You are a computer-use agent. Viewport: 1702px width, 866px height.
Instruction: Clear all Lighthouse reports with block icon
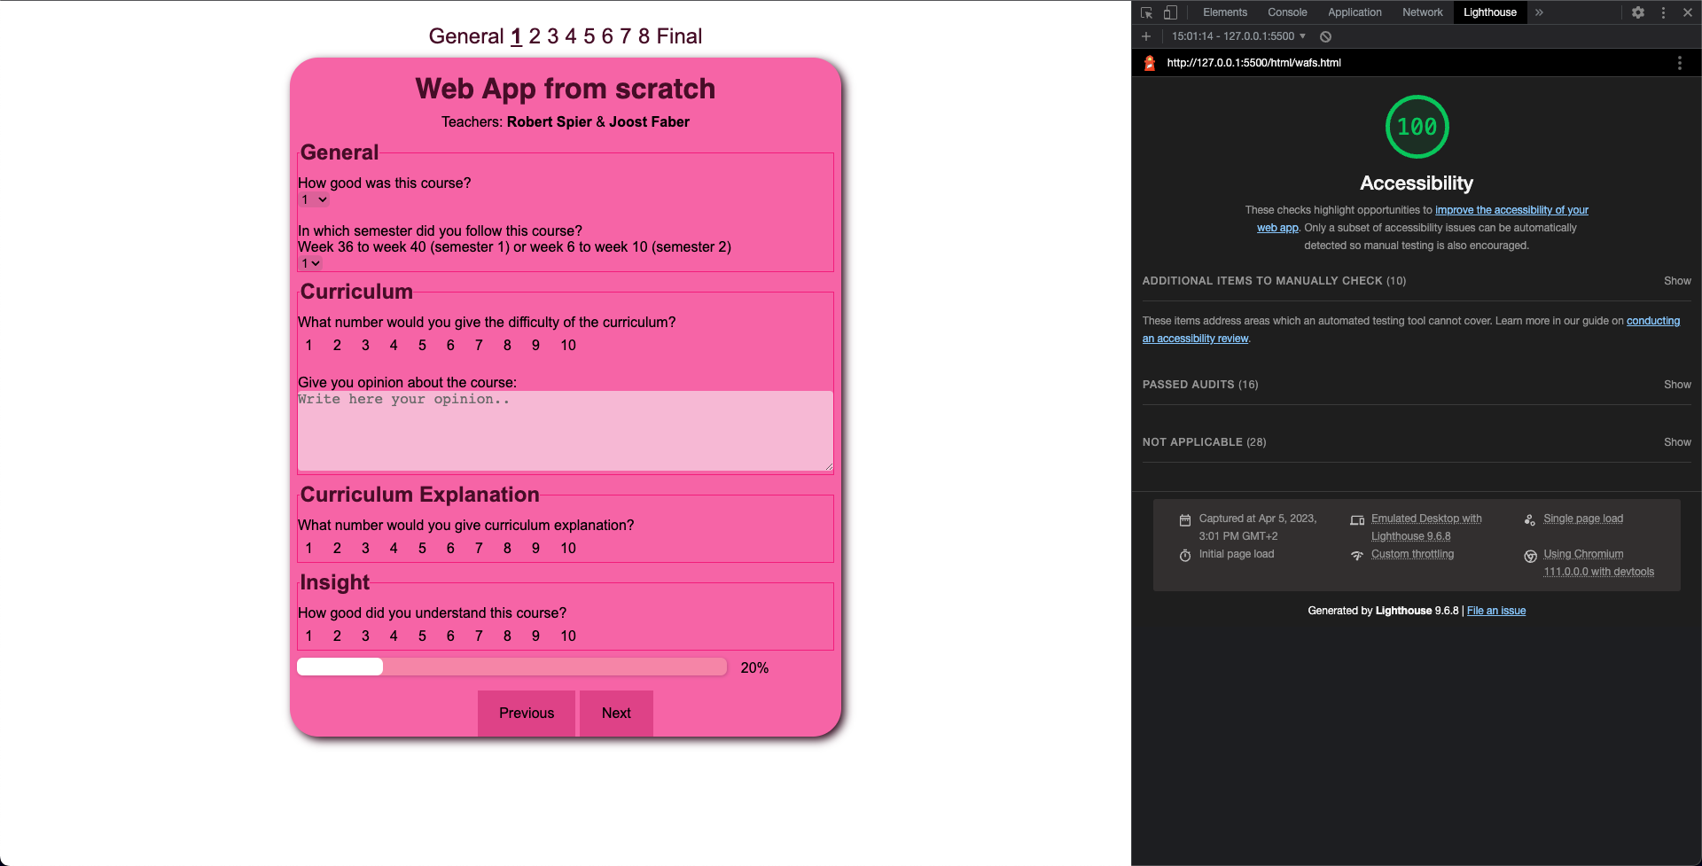tap(1325, 36)
